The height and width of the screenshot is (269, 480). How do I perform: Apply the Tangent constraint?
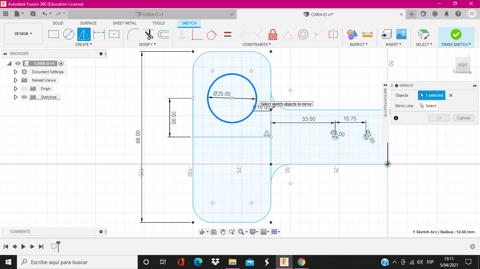[212, 34]
